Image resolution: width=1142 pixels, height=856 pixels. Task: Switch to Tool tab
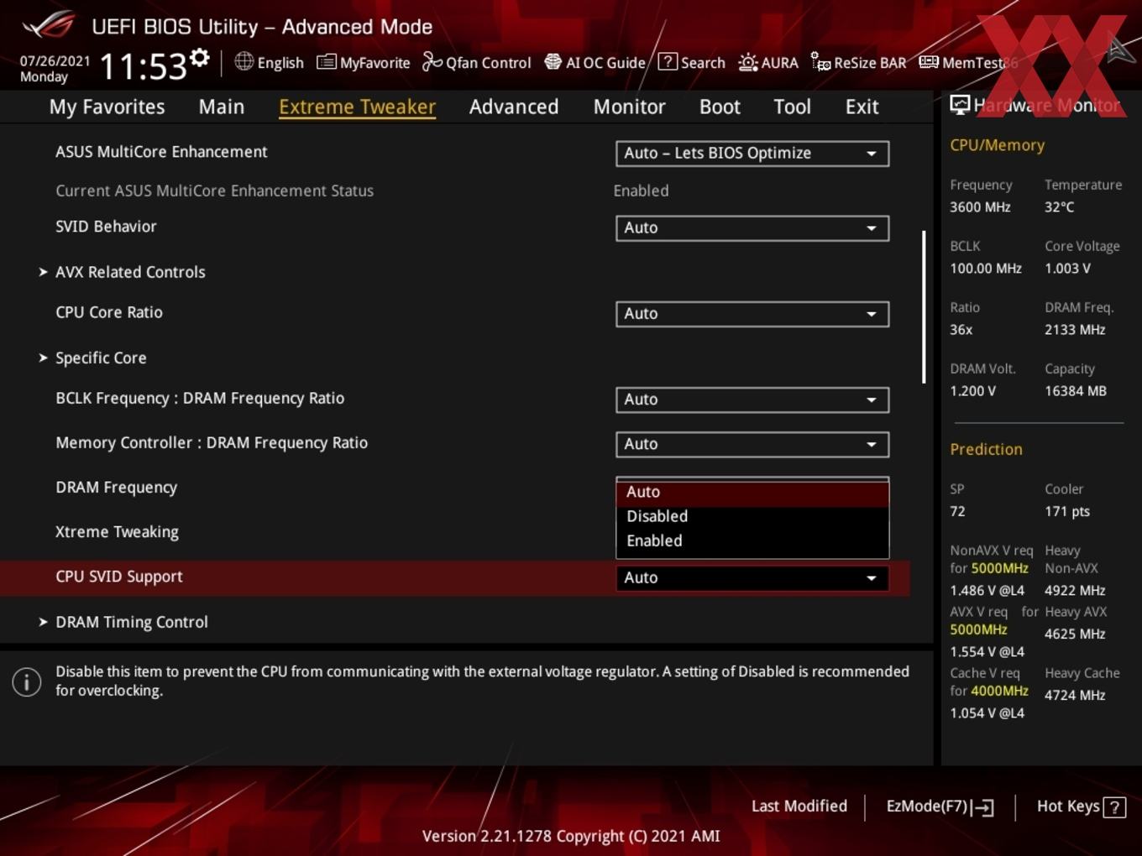(x=792, y=107)
